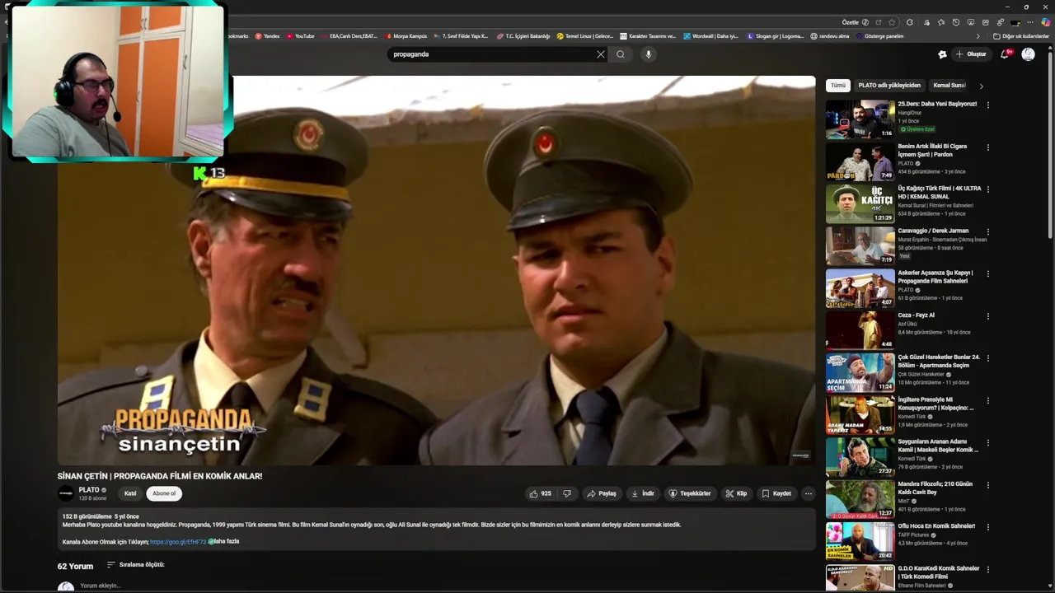Share the video via Paylaş

tap(602, 493)
